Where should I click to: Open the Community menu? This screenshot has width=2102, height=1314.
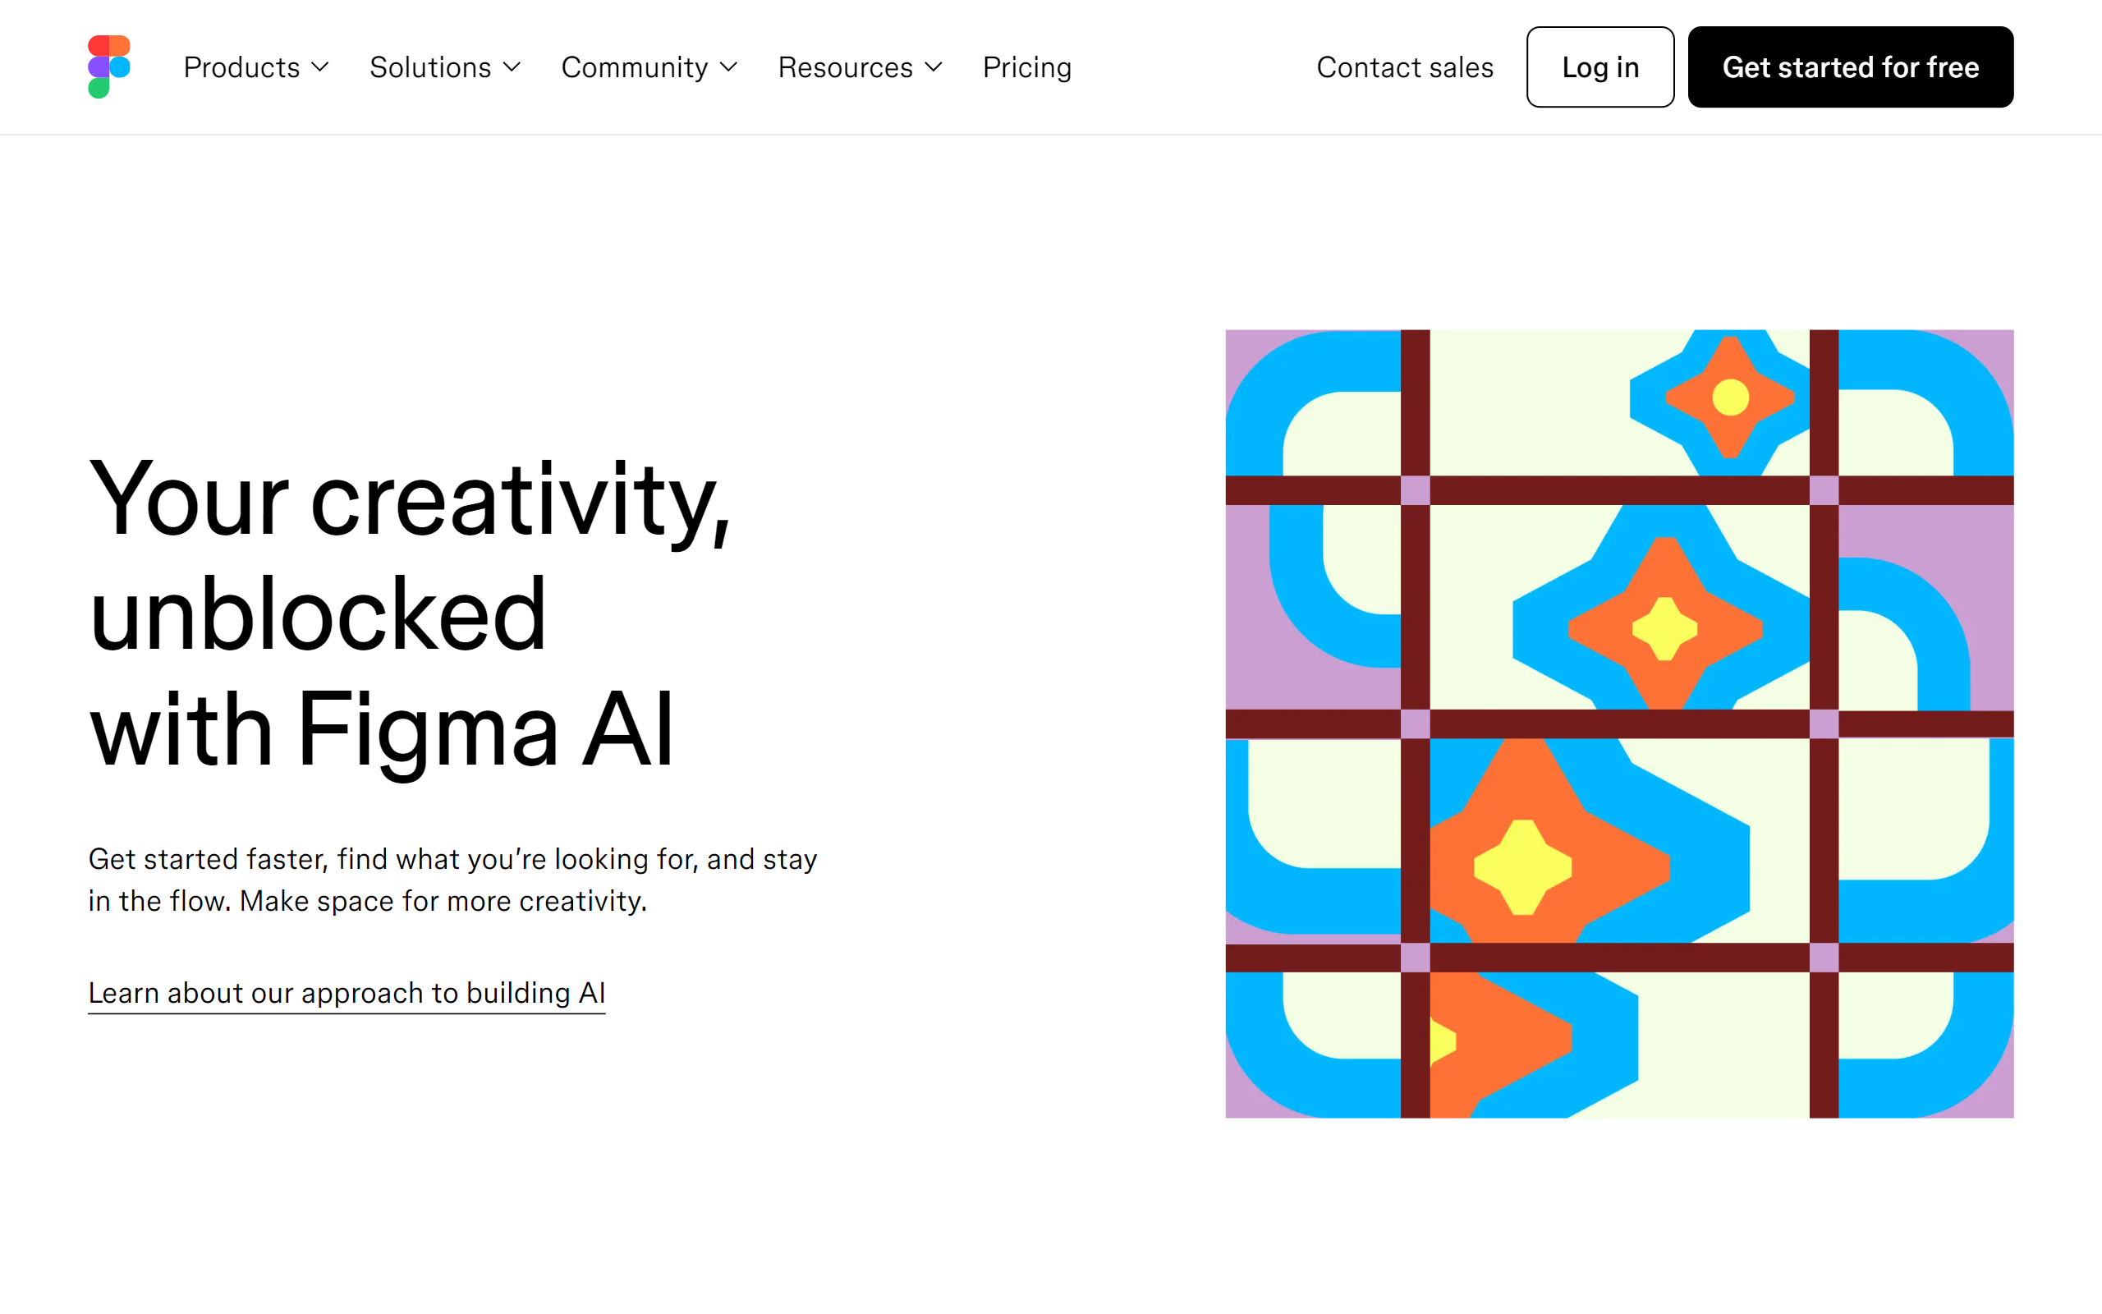click(x=649, y=67)
